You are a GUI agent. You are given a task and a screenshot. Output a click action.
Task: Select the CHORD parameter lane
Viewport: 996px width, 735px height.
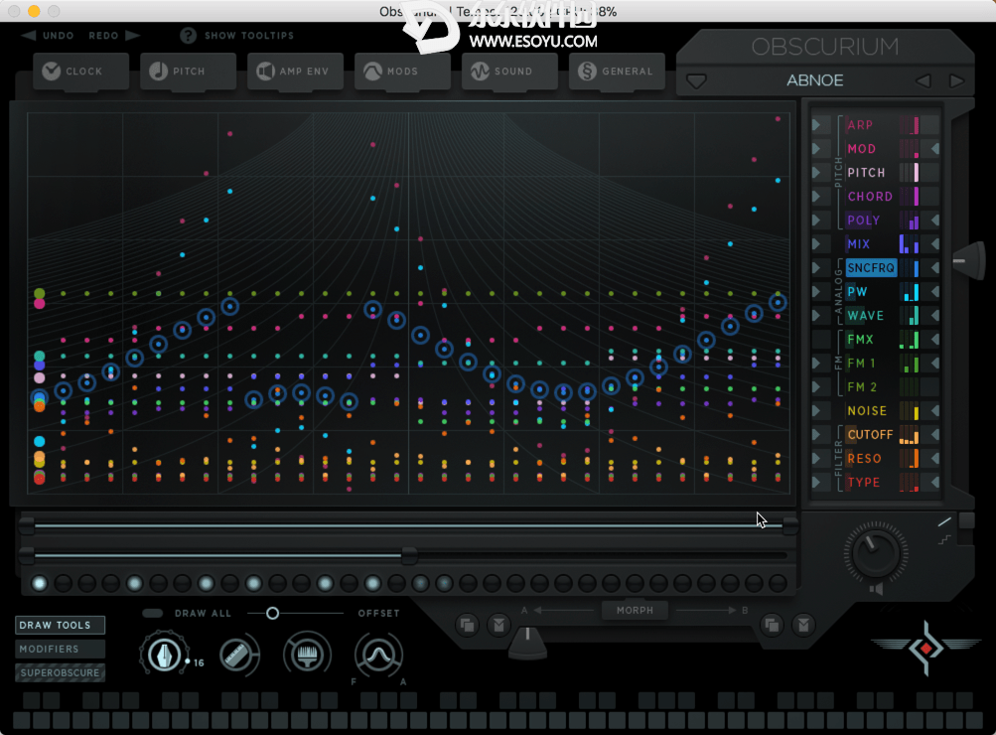[870, 197]
